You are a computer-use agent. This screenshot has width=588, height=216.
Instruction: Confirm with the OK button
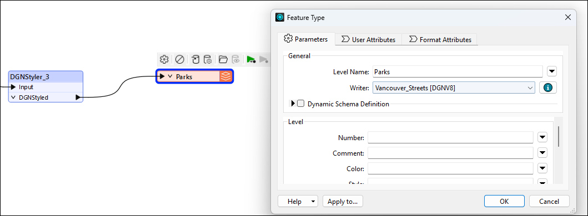point(504,202)
